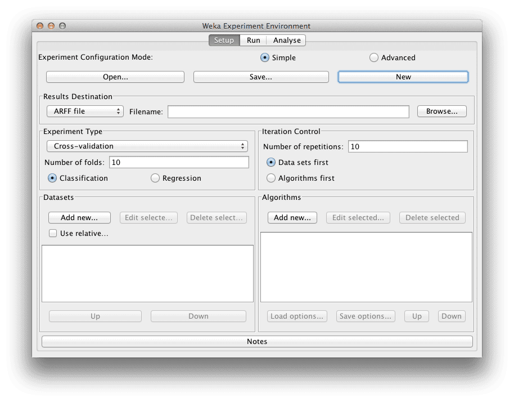
Task: Open the Run tab
Action: [254, 41]
